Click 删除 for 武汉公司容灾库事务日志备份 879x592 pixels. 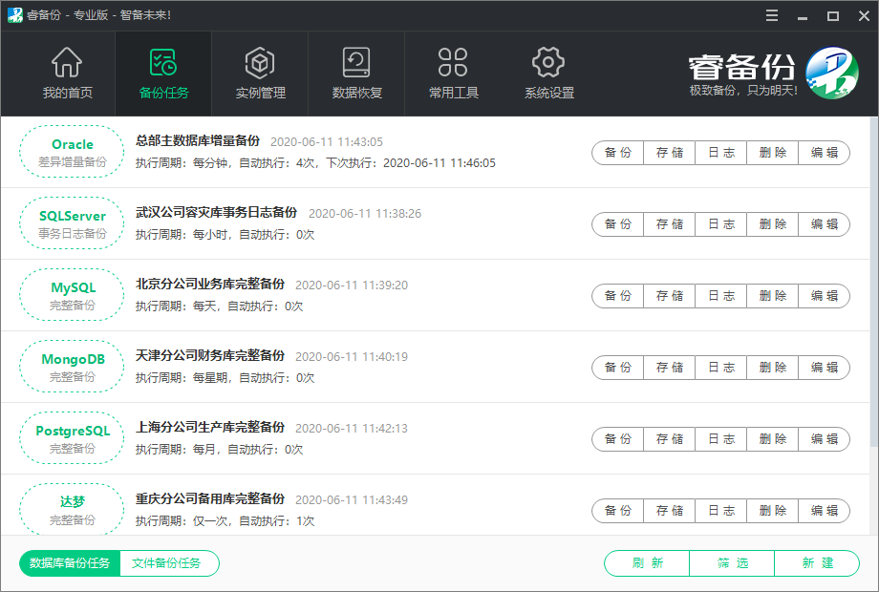click(773, 224)
